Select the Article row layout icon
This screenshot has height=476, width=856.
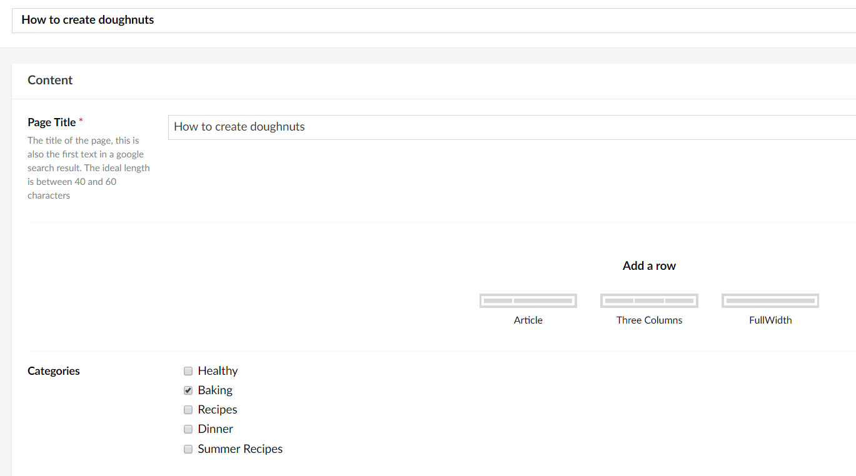pos(528,301)
